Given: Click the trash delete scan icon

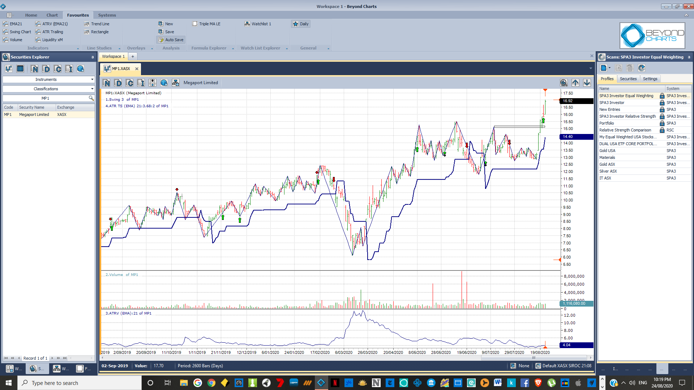Looking at the screenshot, I should coord(630,68).
